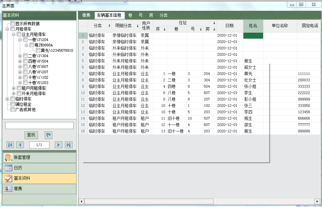Viewport: 322px width, 207px height.
Task: Go to the next page arrow icon
Action: pyautogui.click(x=58, y=145)
